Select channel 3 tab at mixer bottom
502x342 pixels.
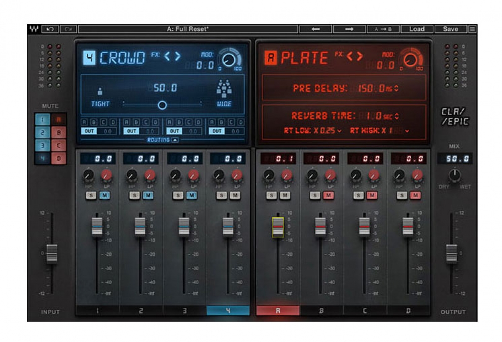pyautogui.click(x=184, y=311)
